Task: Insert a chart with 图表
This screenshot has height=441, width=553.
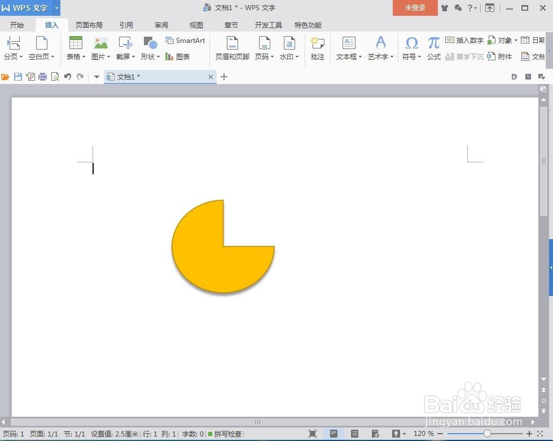Action: [x=177, y=56]
